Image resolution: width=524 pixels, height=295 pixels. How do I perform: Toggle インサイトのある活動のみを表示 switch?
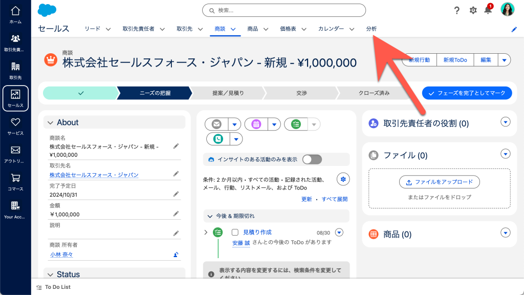click(312, 160)
